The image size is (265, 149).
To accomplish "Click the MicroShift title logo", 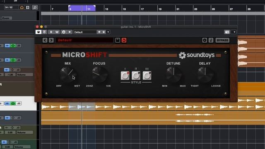I will [84, 55].
